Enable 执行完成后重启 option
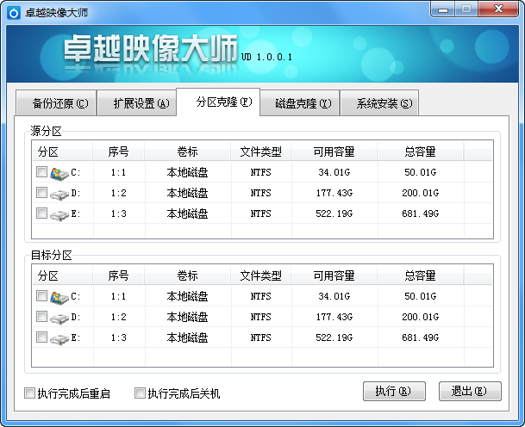 30,393
